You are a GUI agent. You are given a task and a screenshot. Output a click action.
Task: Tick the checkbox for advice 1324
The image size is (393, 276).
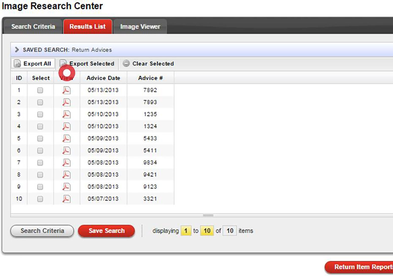click(40, 126)
